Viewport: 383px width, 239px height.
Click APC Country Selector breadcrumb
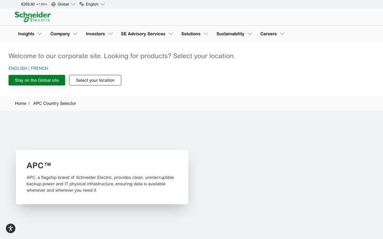pos(54,104)
